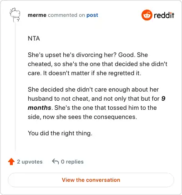Open "View the conversation" button
This screenshot has height=195, width=182.
click(x=91, y=180)
